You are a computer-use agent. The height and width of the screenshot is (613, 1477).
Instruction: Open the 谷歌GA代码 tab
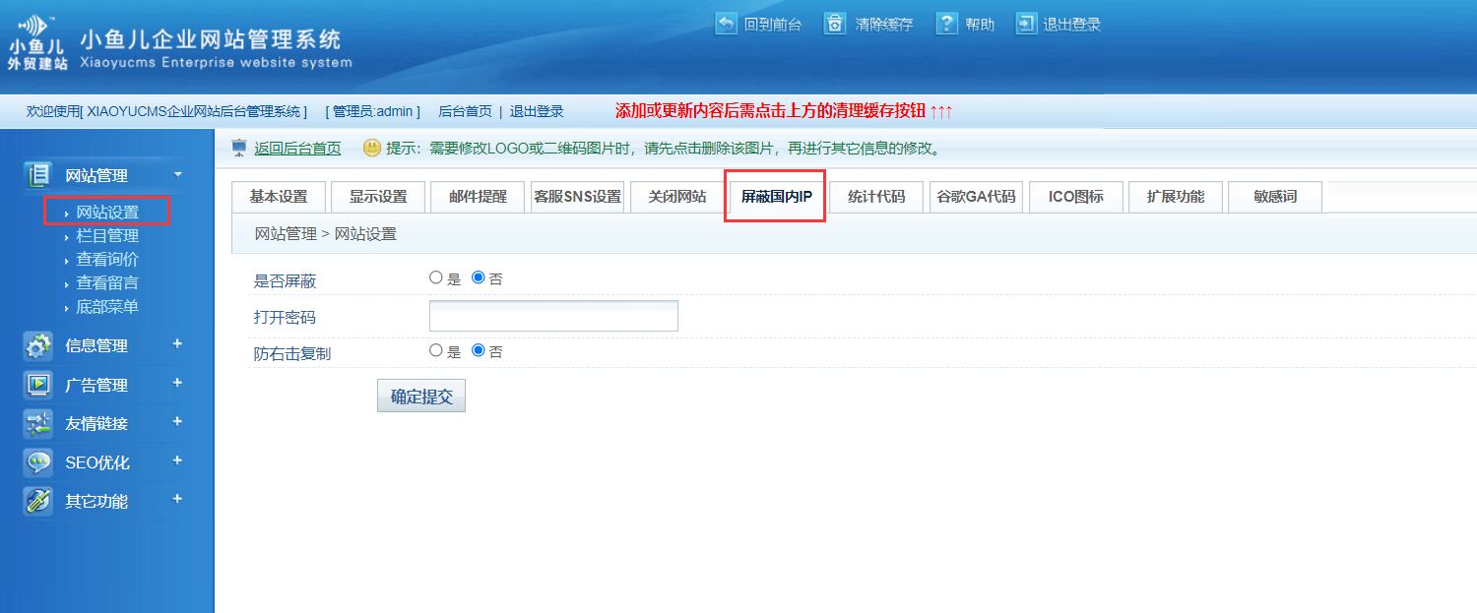tap(975, 197)
